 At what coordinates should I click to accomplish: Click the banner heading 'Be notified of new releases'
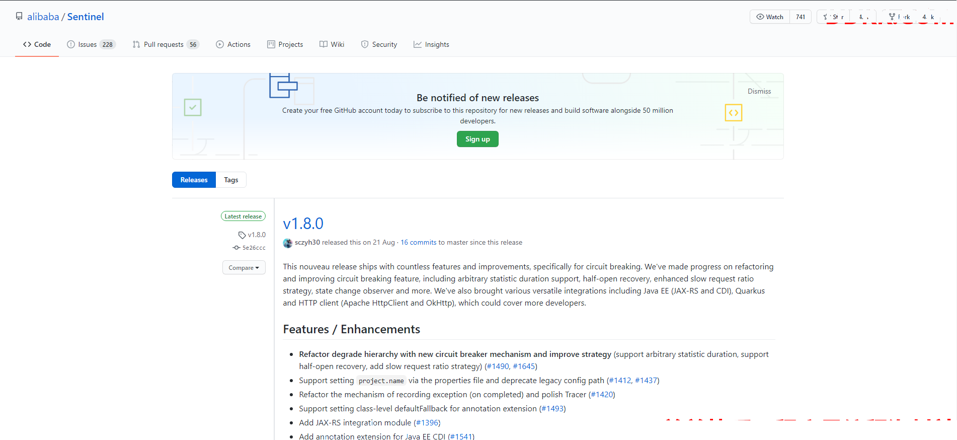477,98
